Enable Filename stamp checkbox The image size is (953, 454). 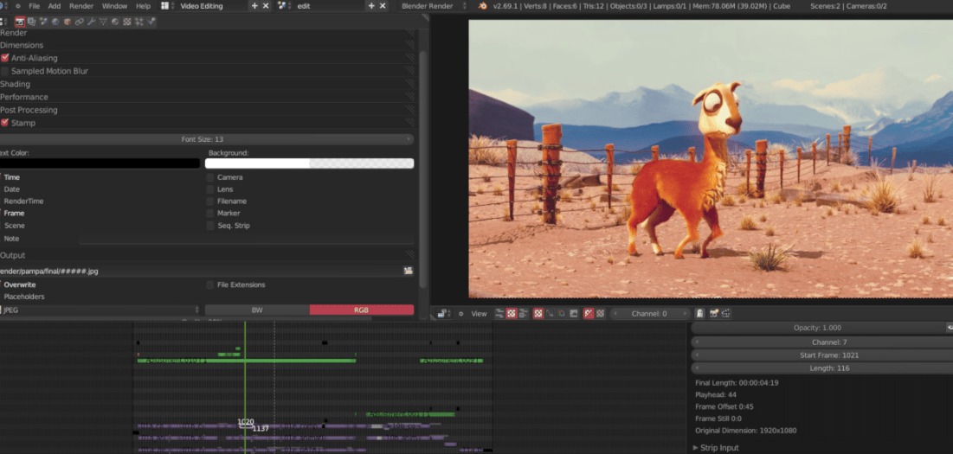210,201
